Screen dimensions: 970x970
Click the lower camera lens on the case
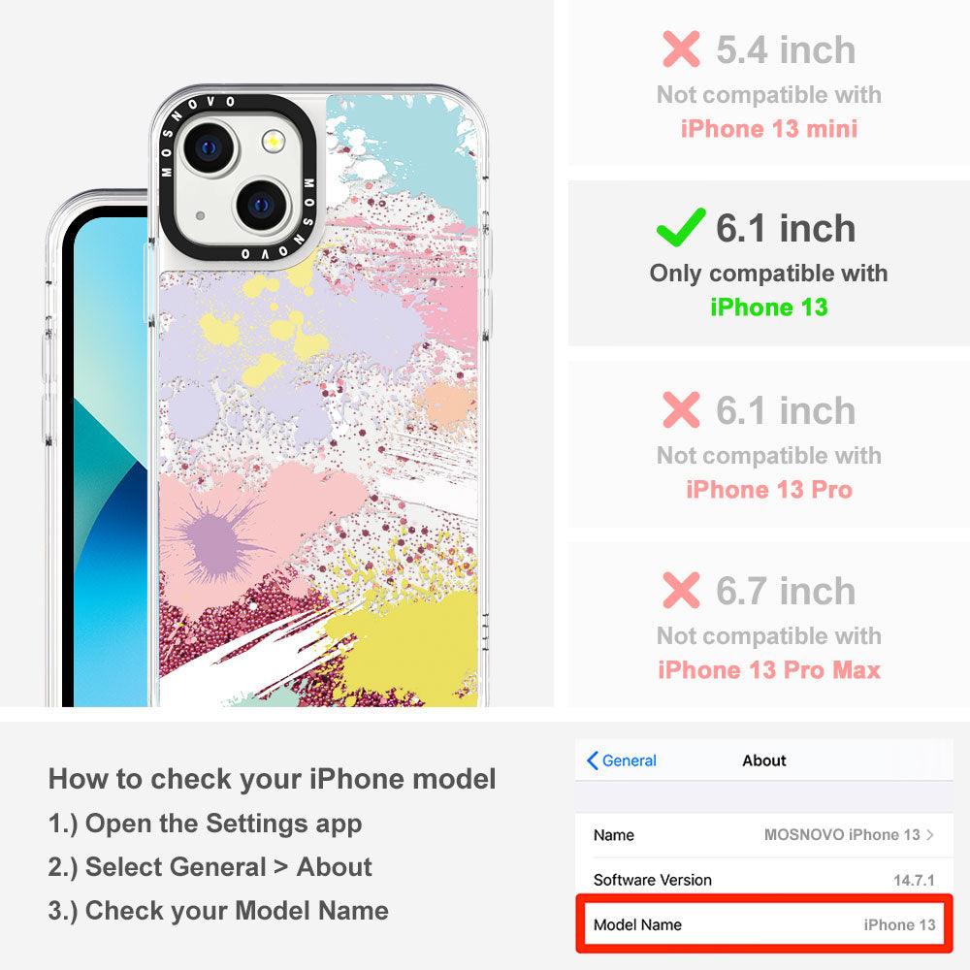[x=262, y=204]
